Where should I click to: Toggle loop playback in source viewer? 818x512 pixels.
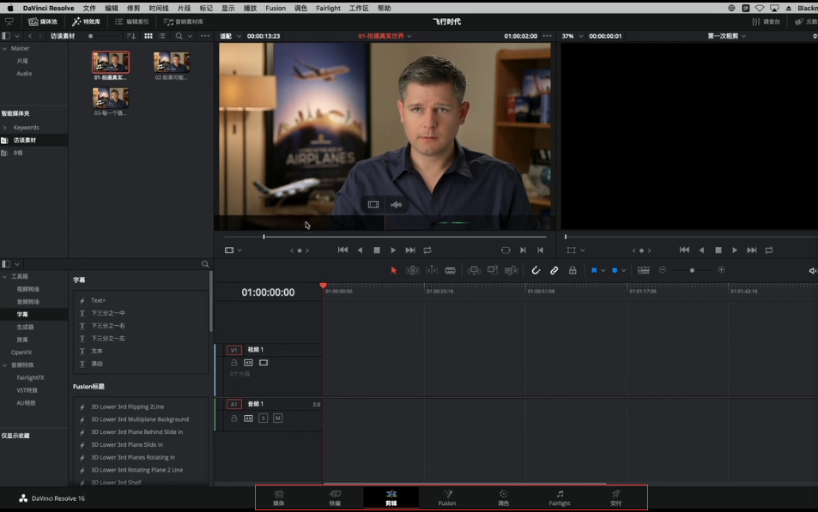point(427,250)
